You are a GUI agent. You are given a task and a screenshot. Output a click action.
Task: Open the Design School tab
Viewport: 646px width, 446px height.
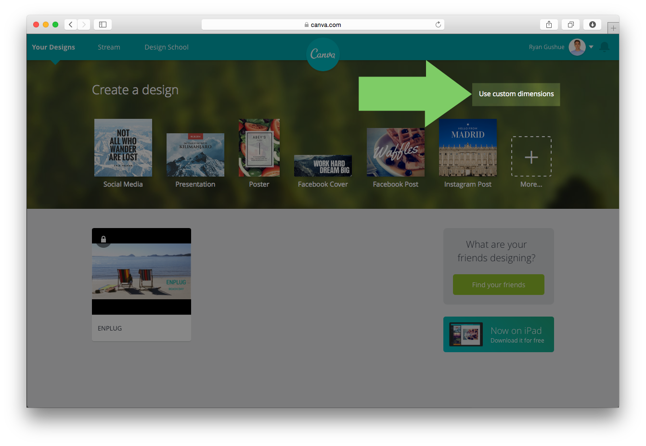coord(167,47)
